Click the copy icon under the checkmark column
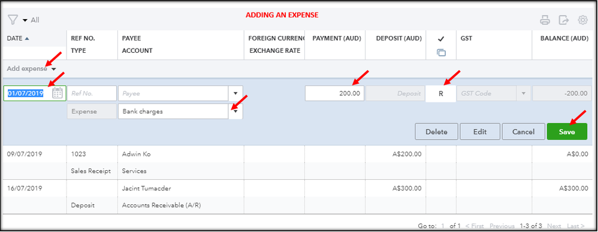This screenshot has width=598, height=232. click(441, 53)
